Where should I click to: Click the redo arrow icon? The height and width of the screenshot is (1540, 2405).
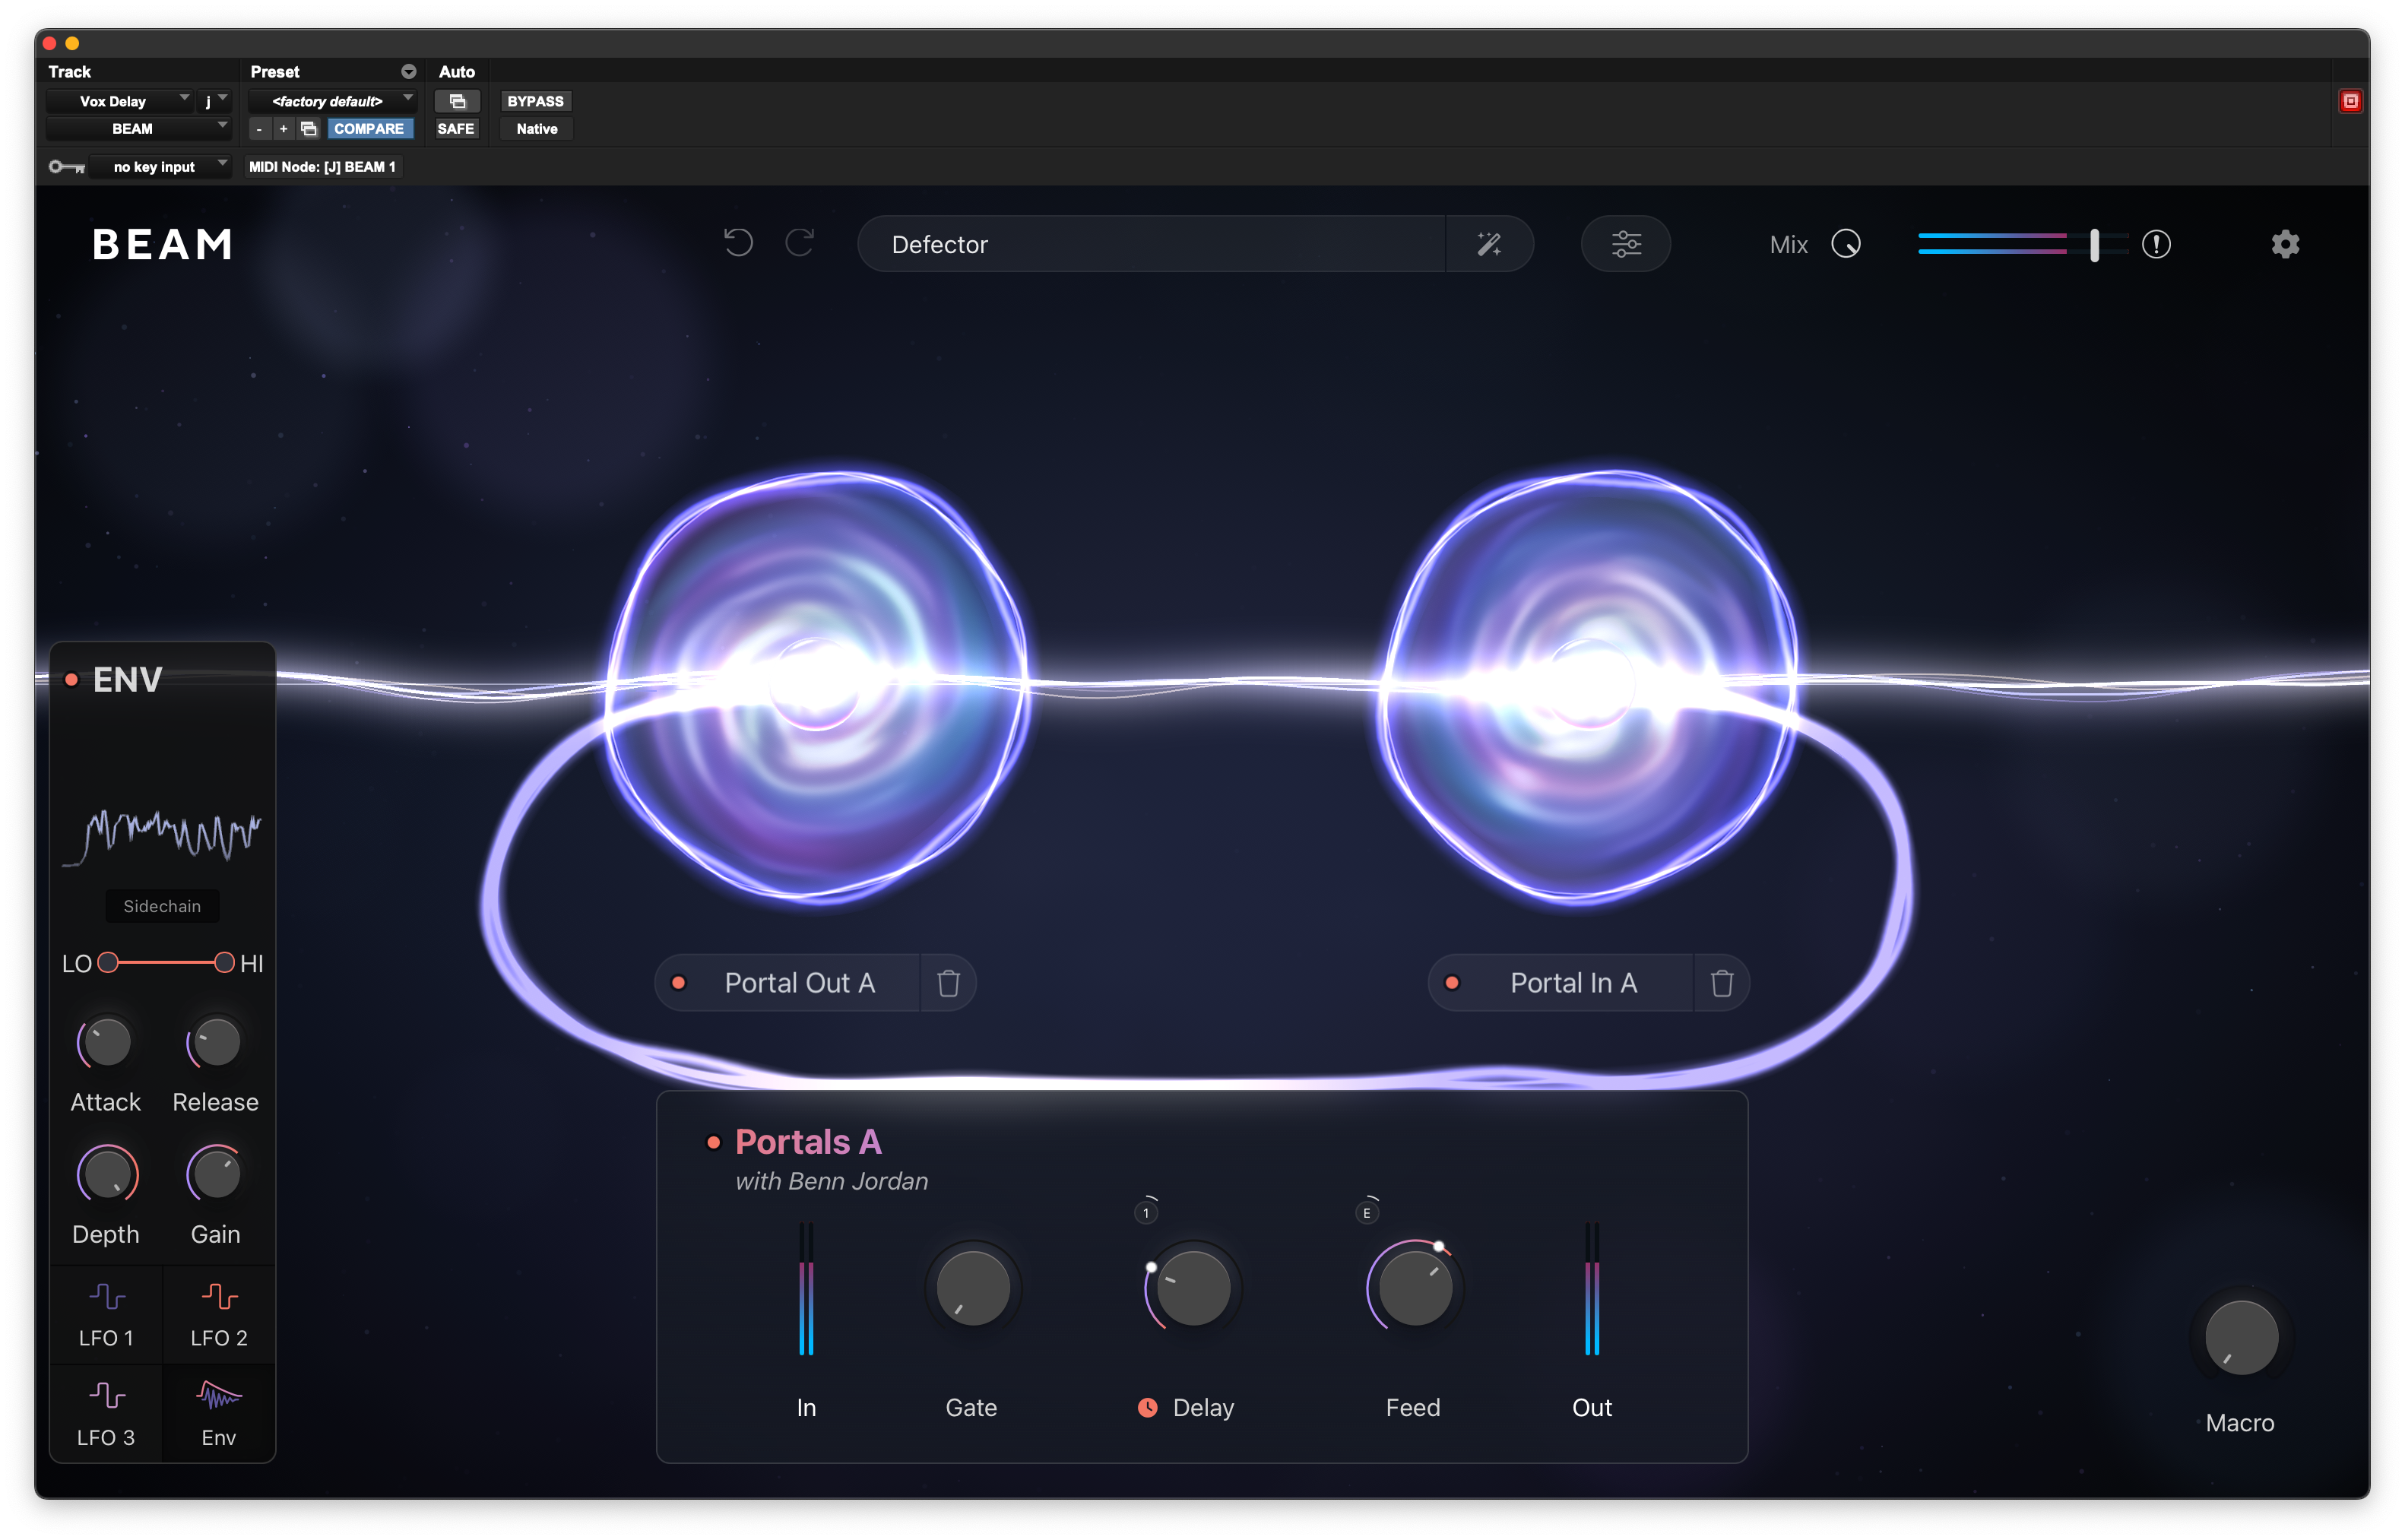click(800, 243)
